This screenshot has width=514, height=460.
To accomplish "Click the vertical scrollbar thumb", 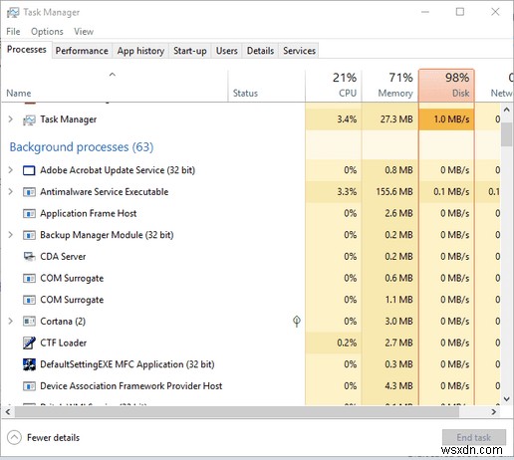I will [x=507, y=134].
